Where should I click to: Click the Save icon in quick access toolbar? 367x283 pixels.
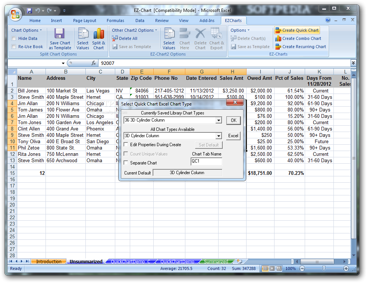29,10
